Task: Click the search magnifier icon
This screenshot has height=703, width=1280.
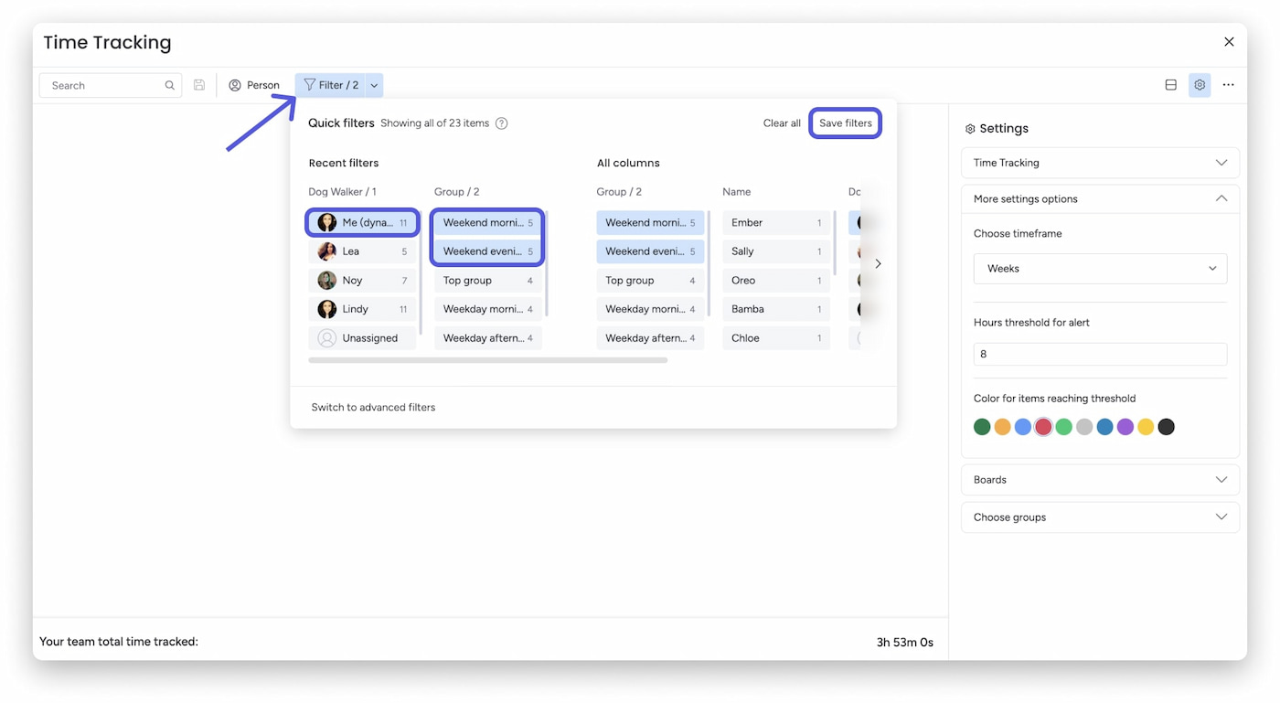Action: tap(169, 84)
